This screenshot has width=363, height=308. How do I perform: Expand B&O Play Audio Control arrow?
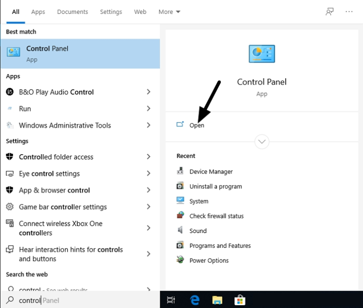click(149, 92)
